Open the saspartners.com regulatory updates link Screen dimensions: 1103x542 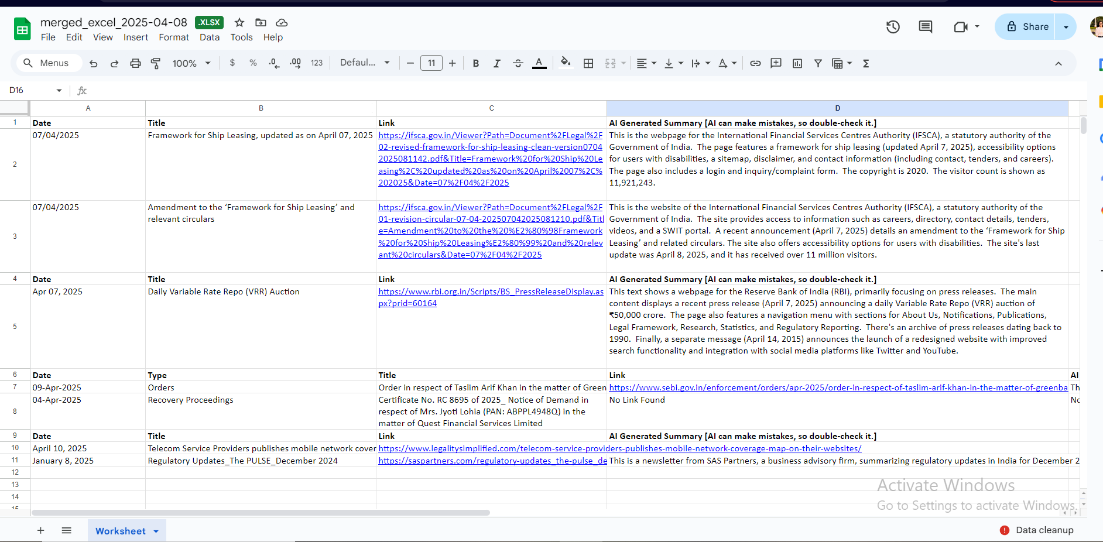pyautogui.click(x=492, y=461)
